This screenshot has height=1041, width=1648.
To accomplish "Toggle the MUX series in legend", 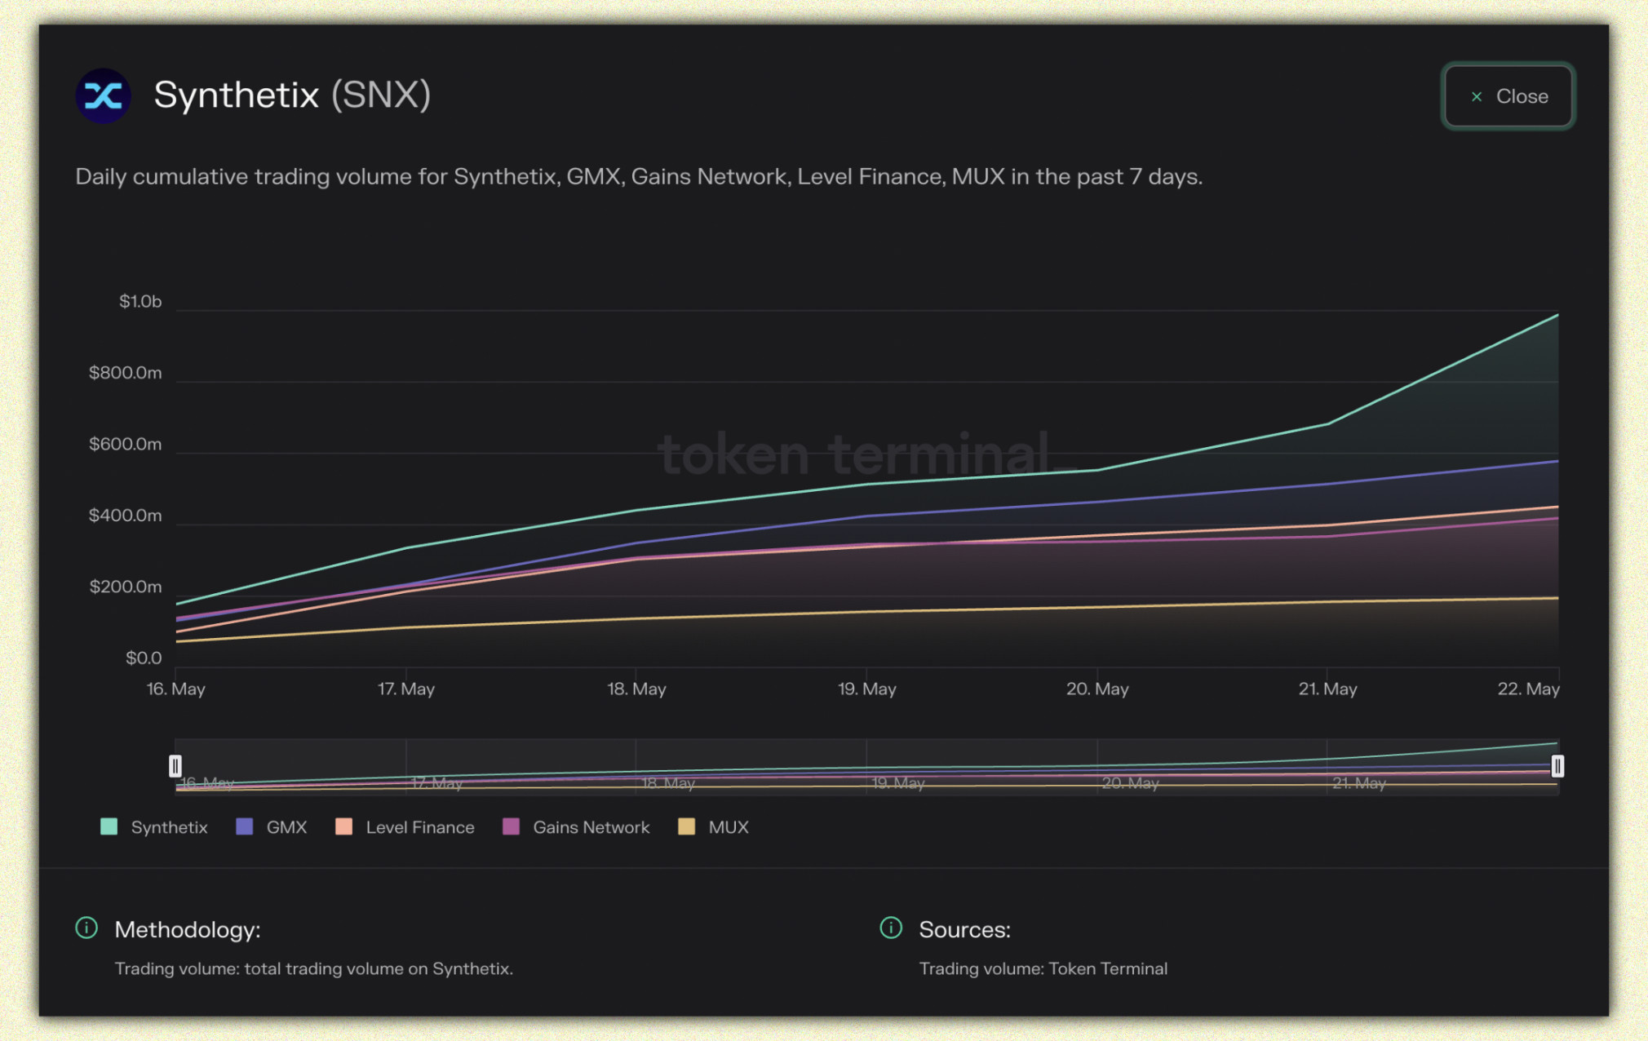I will click(x=713, y=827).
